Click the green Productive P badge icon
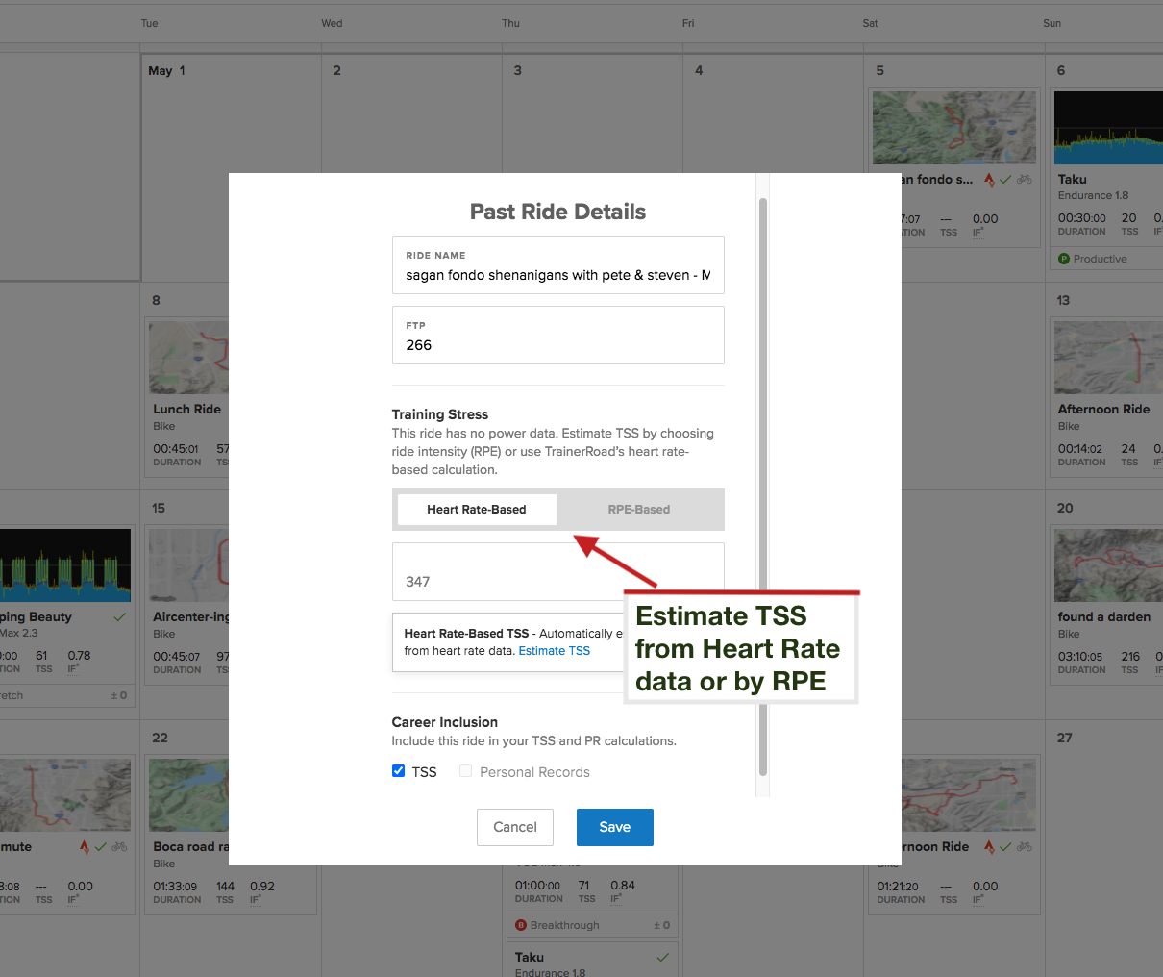The width and height of the screenshot is (1163, 977). point(1064,259)
